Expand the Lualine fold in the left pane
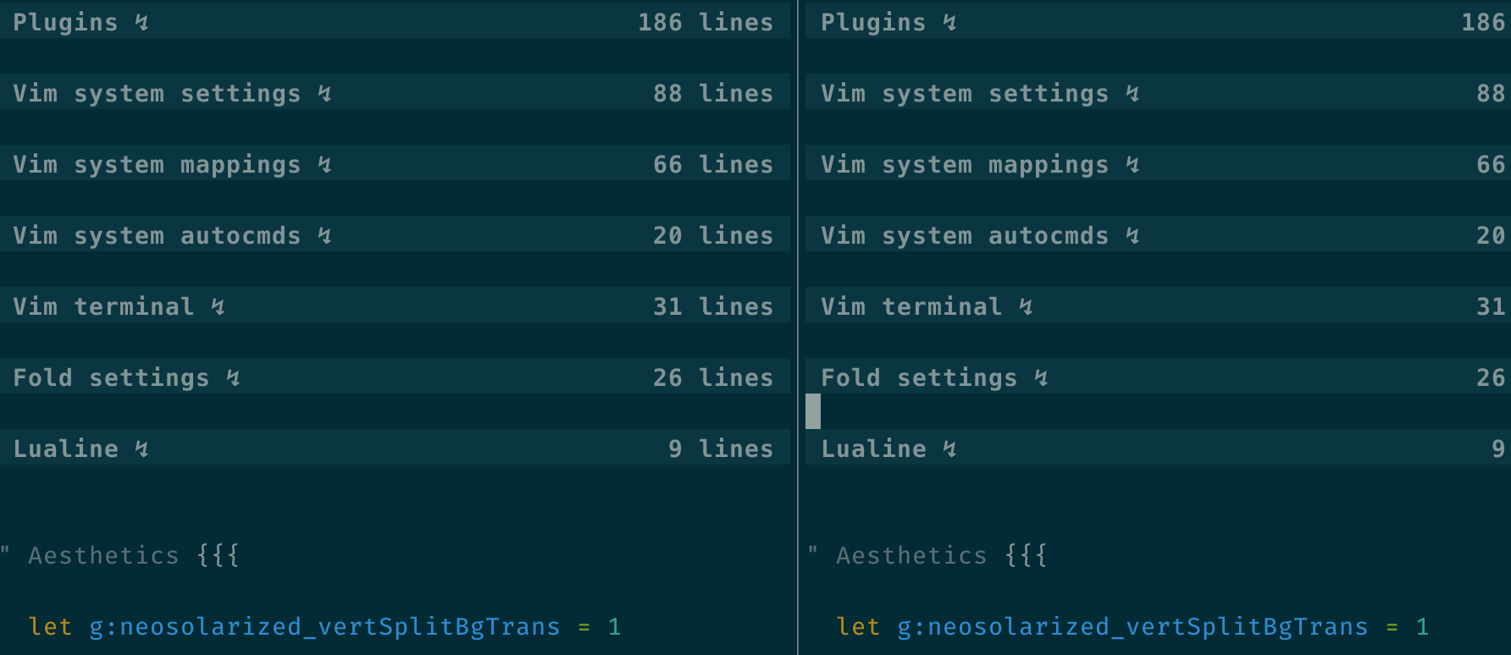The height and width of the screenshot is (655, 1511). click(x=65, y=449)
